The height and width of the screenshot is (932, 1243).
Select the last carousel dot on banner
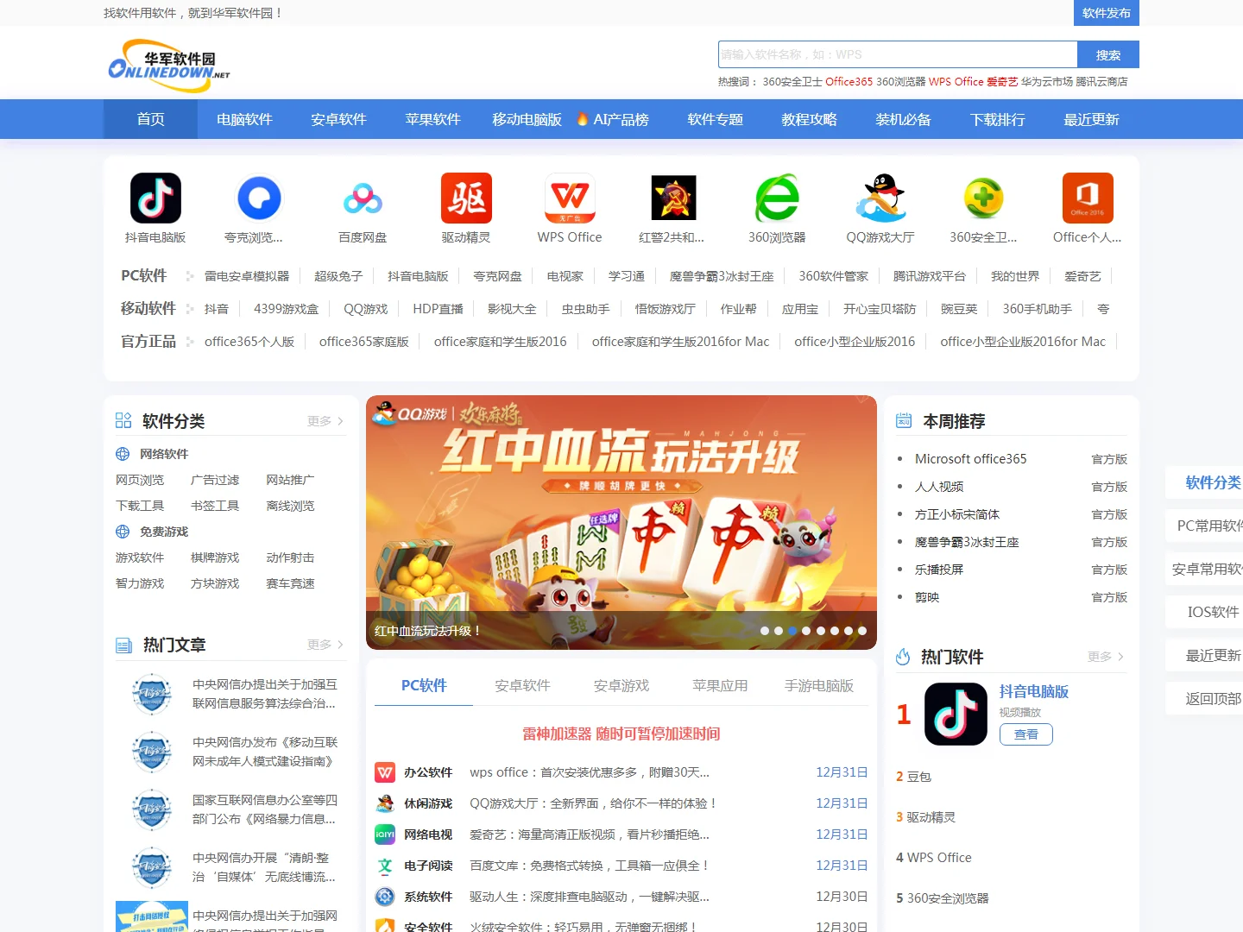862,631
